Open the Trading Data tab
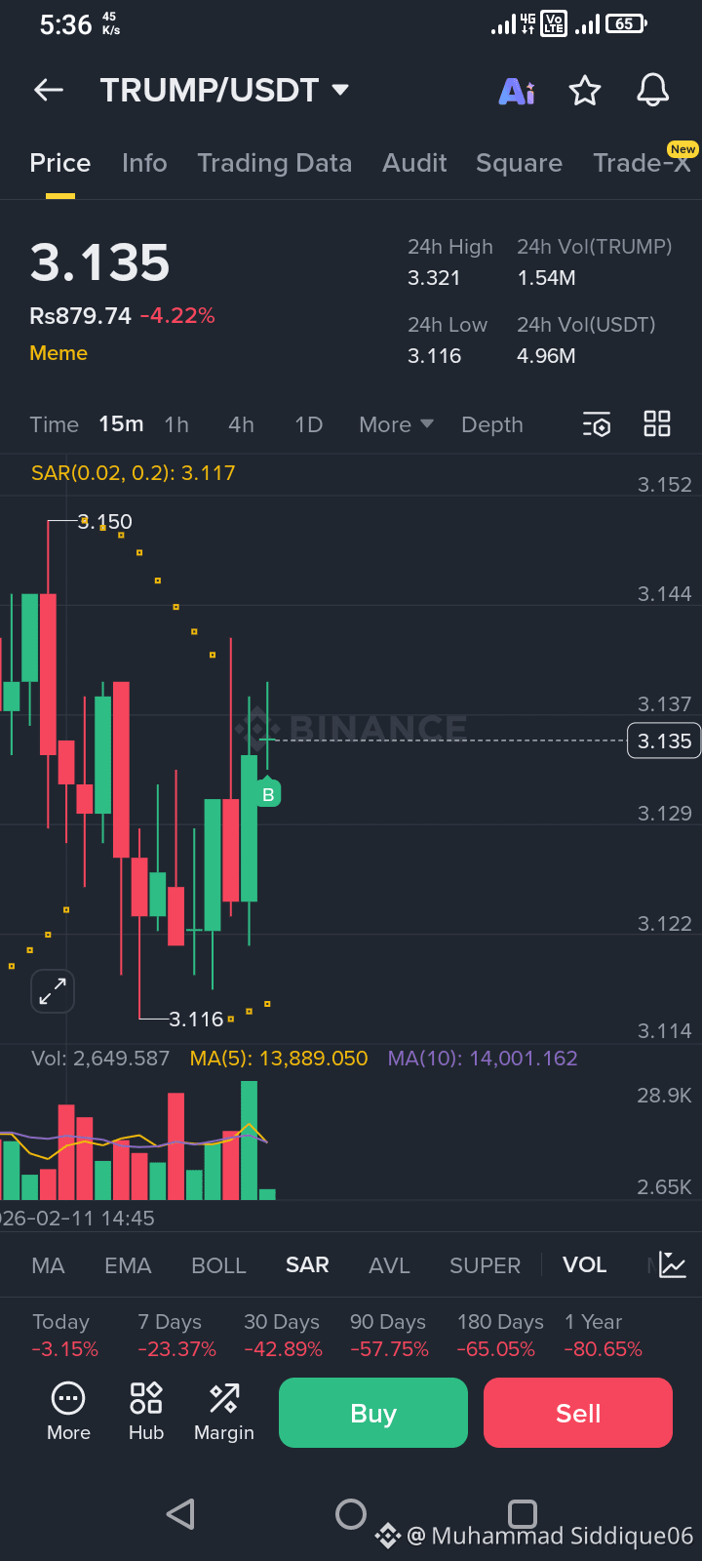702x1561 pixels. pos(275,163)
